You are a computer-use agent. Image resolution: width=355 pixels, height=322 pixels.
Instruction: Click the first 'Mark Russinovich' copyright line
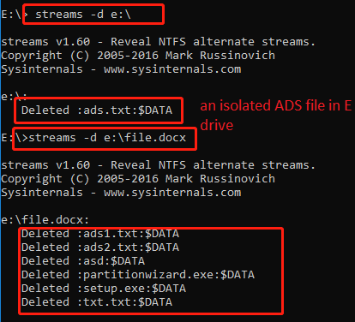pos(220,56)
